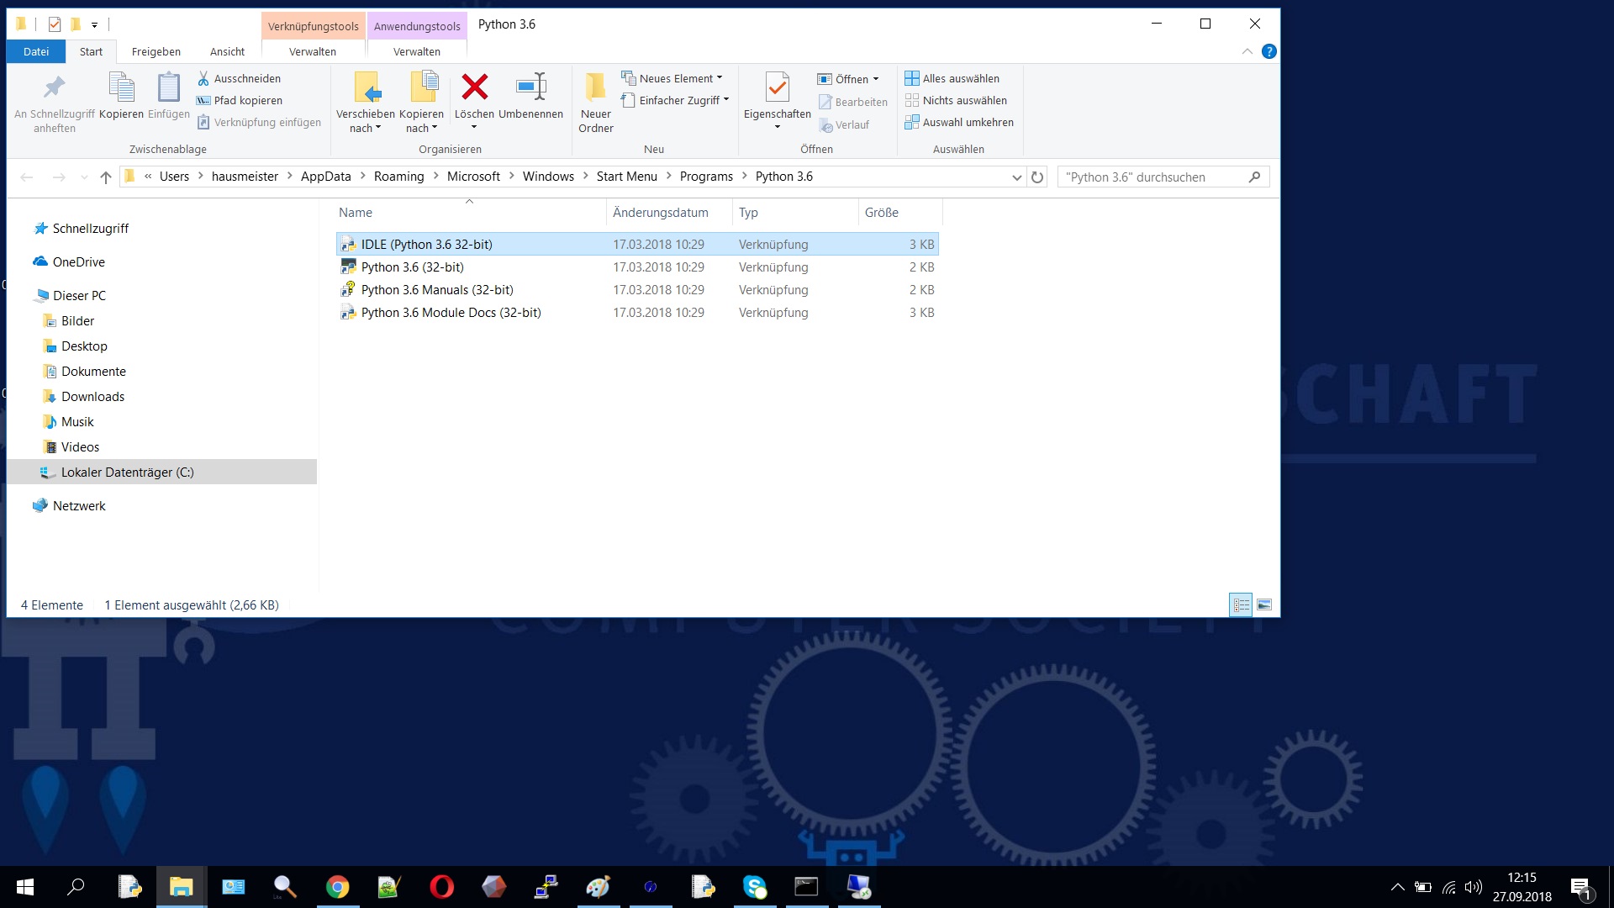Create a Neuer Ordner

tap(596, 103)
